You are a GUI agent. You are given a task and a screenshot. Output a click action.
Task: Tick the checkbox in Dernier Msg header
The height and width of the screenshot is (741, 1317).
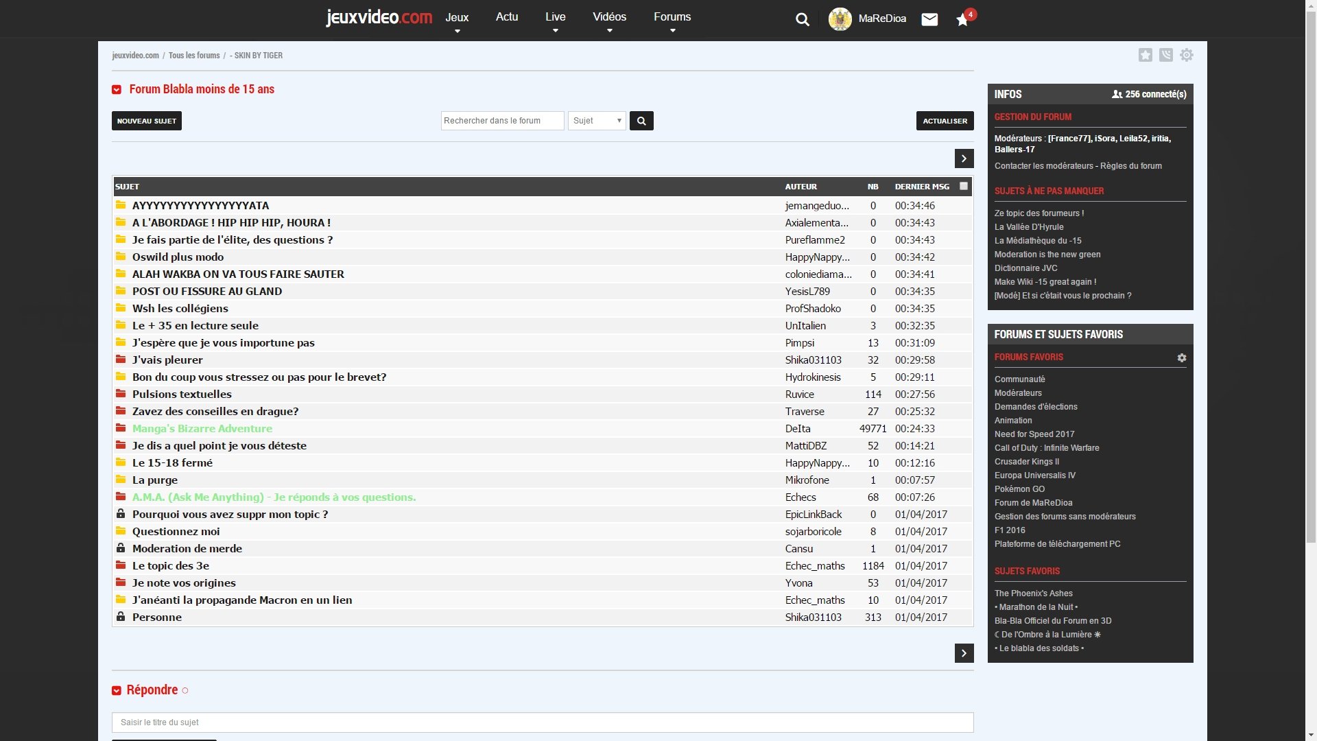964,186
